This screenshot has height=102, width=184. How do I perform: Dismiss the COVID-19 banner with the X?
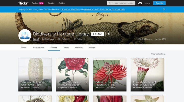point(164,9)
